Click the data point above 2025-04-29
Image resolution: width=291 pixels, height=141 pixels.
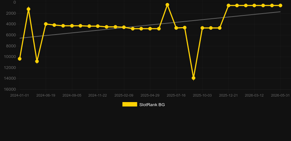tap(150, 29)
